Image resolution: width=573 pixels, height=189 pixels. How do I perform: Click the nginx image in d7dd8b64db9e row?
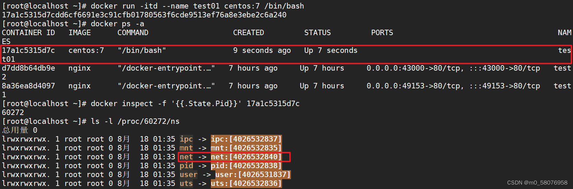[x=79, y=68]
